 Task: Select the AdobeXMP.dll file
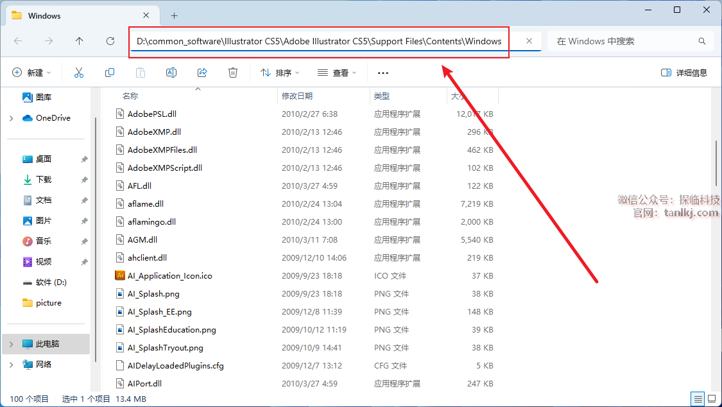pyautogui.click(x=154, y=132)
